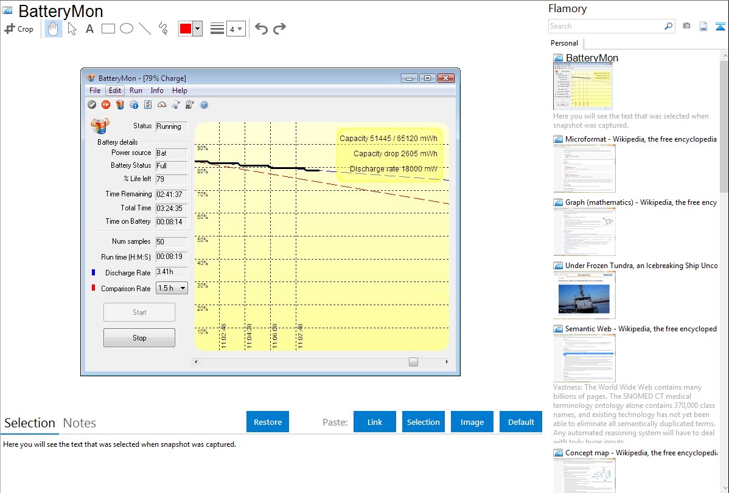The height and width of the screenshot is (493, 729).
Task: Select the arrow pointer tool
Action: pos(72,29)
